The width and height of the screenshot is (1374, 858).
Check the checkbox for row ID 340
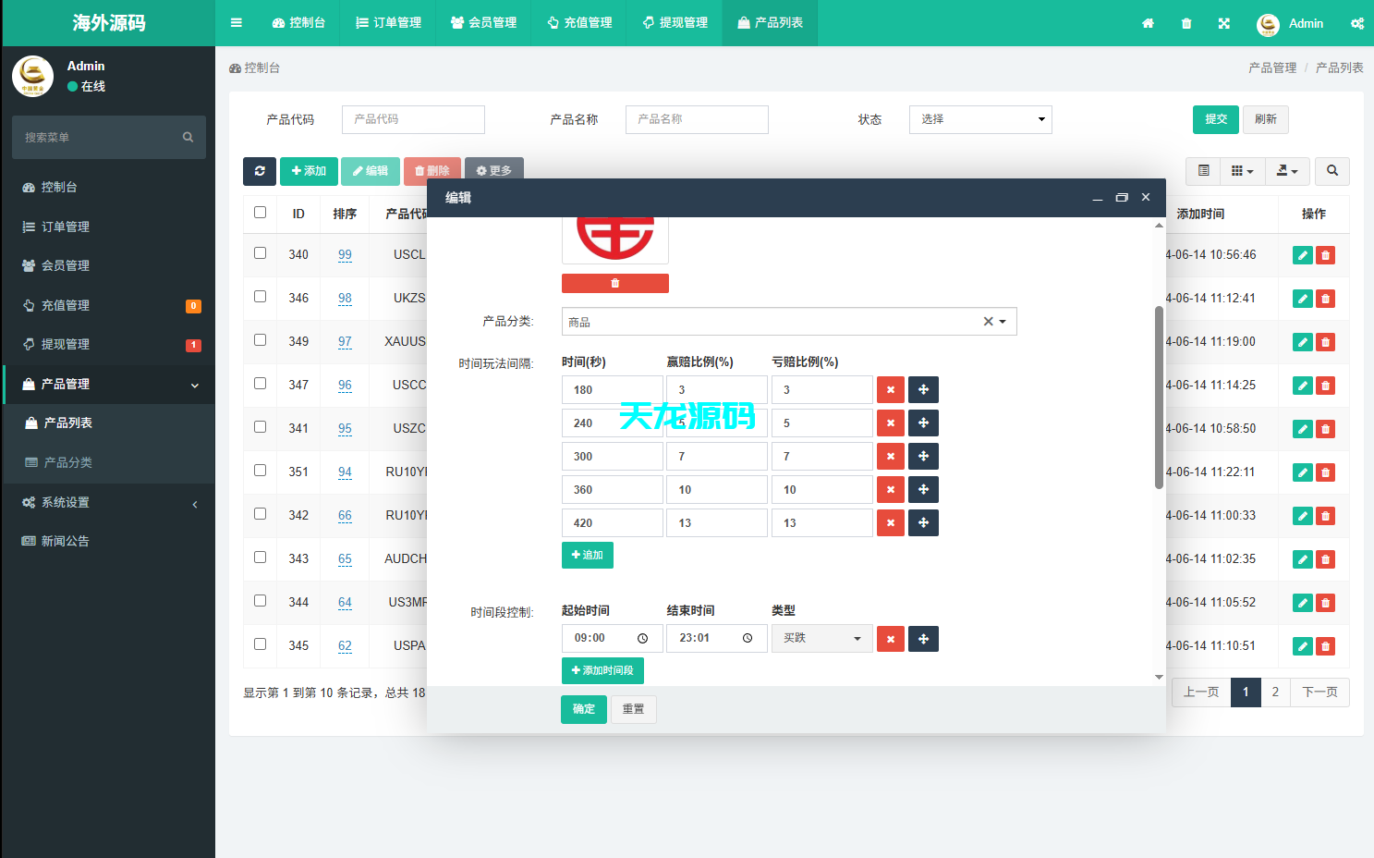click(260, 251)
